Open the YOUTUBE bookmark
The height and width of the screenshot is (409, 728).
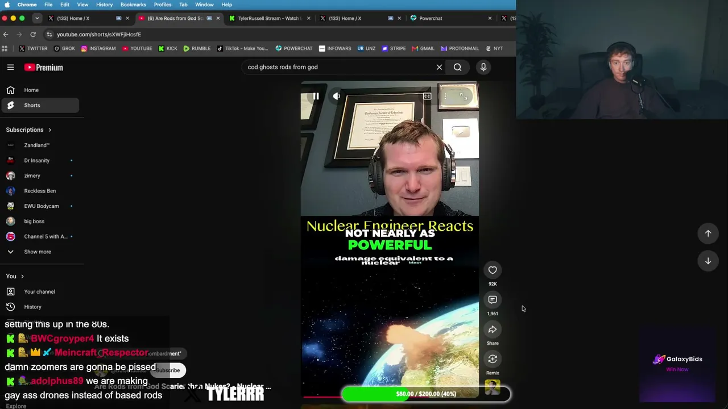pyautogui.click(x=137, y=48)
